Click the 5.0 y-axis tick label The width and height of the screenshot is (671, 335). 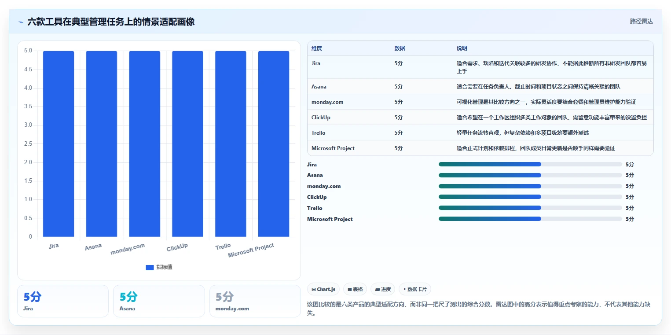[x=28, y=51]
